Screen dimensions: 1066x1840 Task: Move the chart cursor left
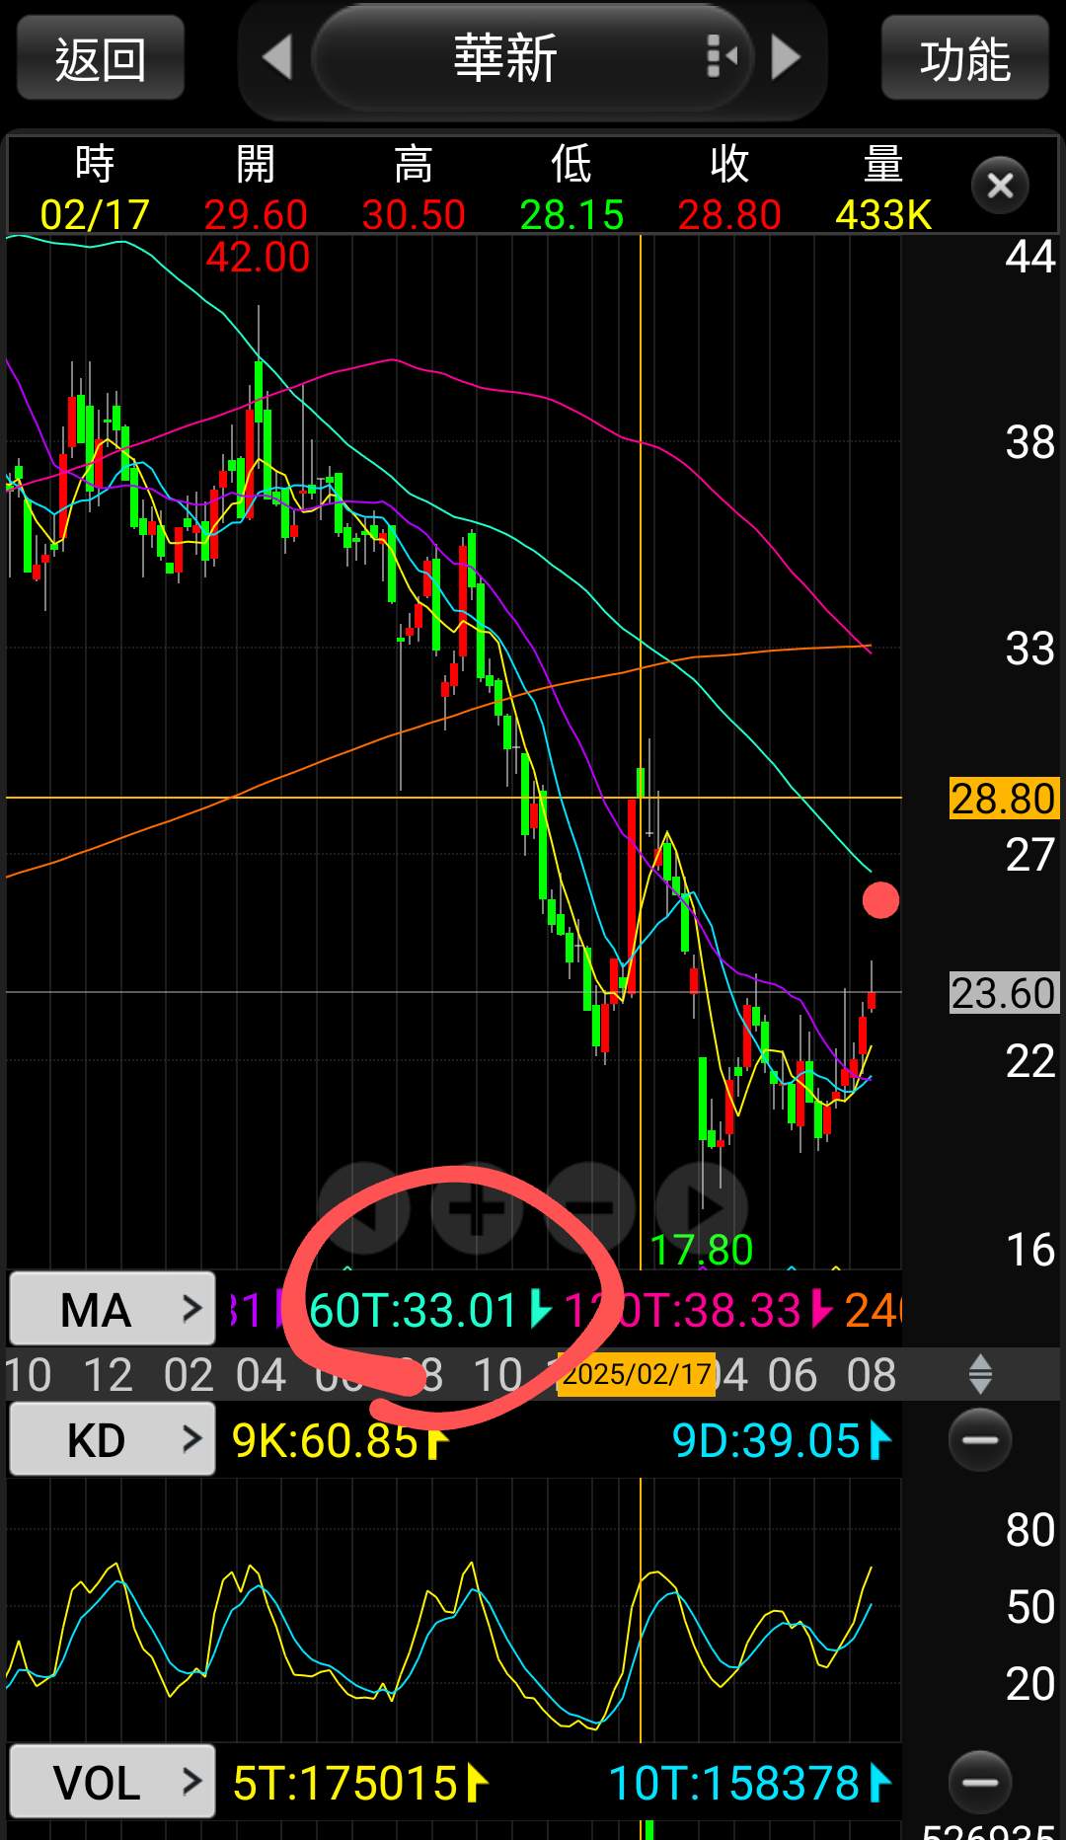(x=364, y=1208)
